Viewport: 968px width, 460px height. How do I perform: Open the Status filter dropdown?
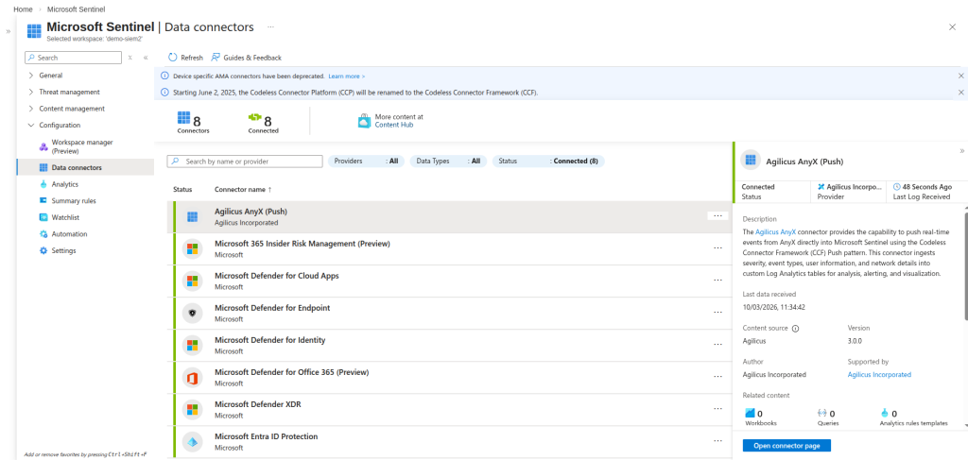[x=548, y=161]
